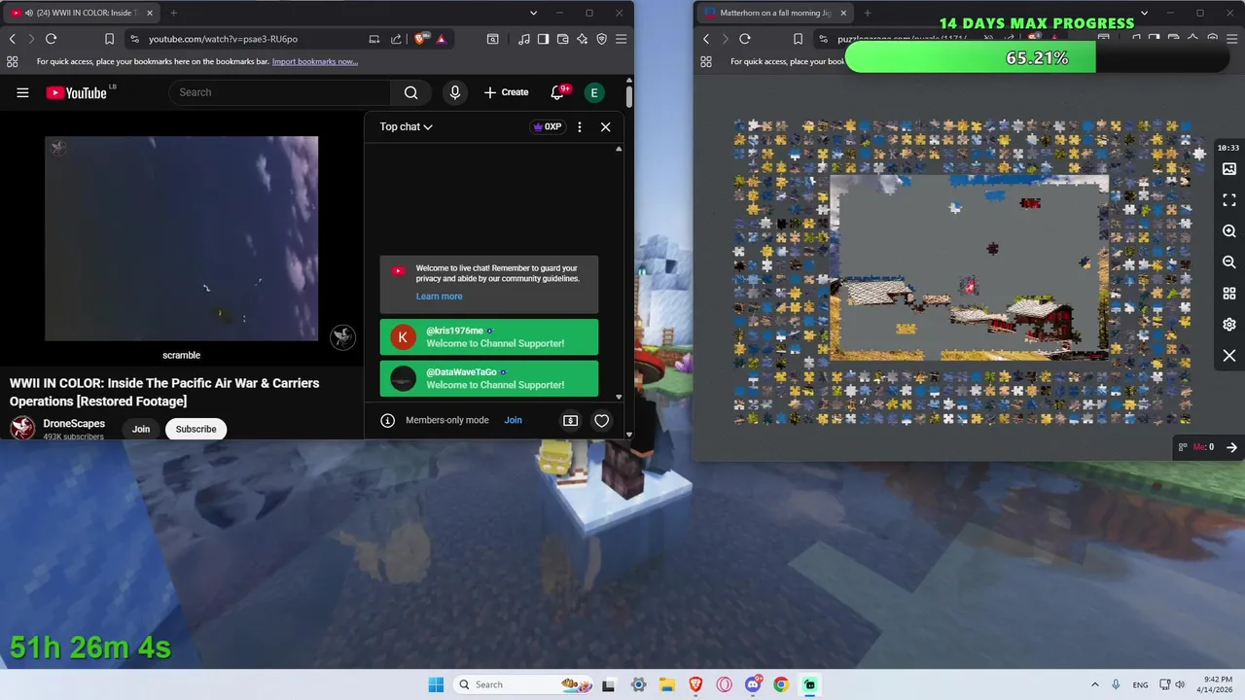
Task: Toggle Brave sidebar panel in YouTube window
Action: [543, 39]
